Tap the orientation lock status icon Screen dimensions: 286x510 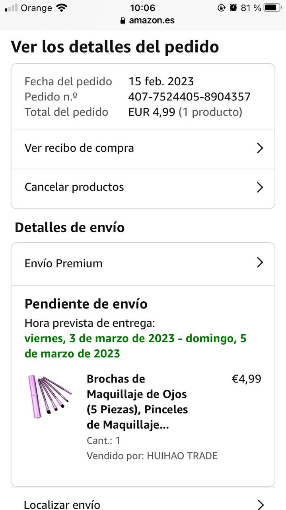[222, 8]
